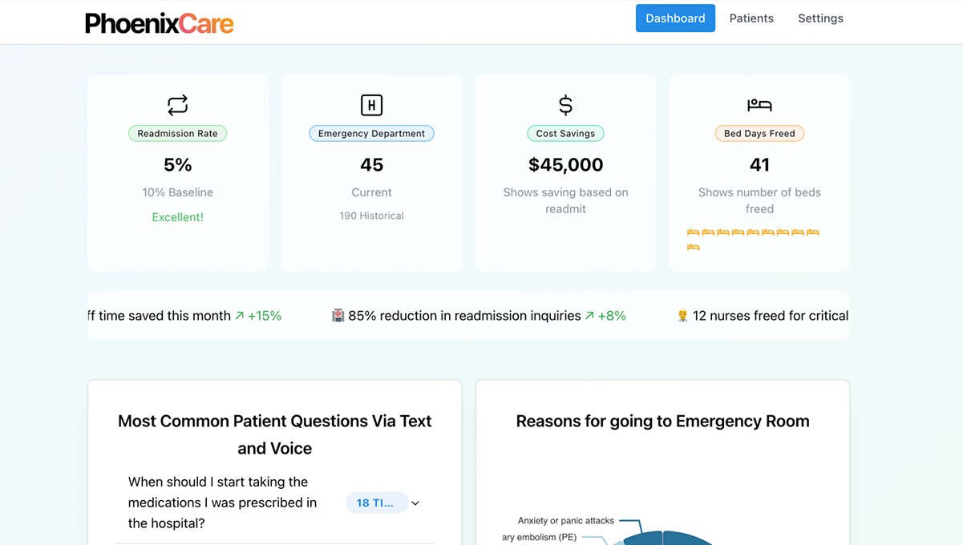This screenshot has height=545, width=963.
Task: Click the Cost Savings dollar icon
Action: point(565,105)
